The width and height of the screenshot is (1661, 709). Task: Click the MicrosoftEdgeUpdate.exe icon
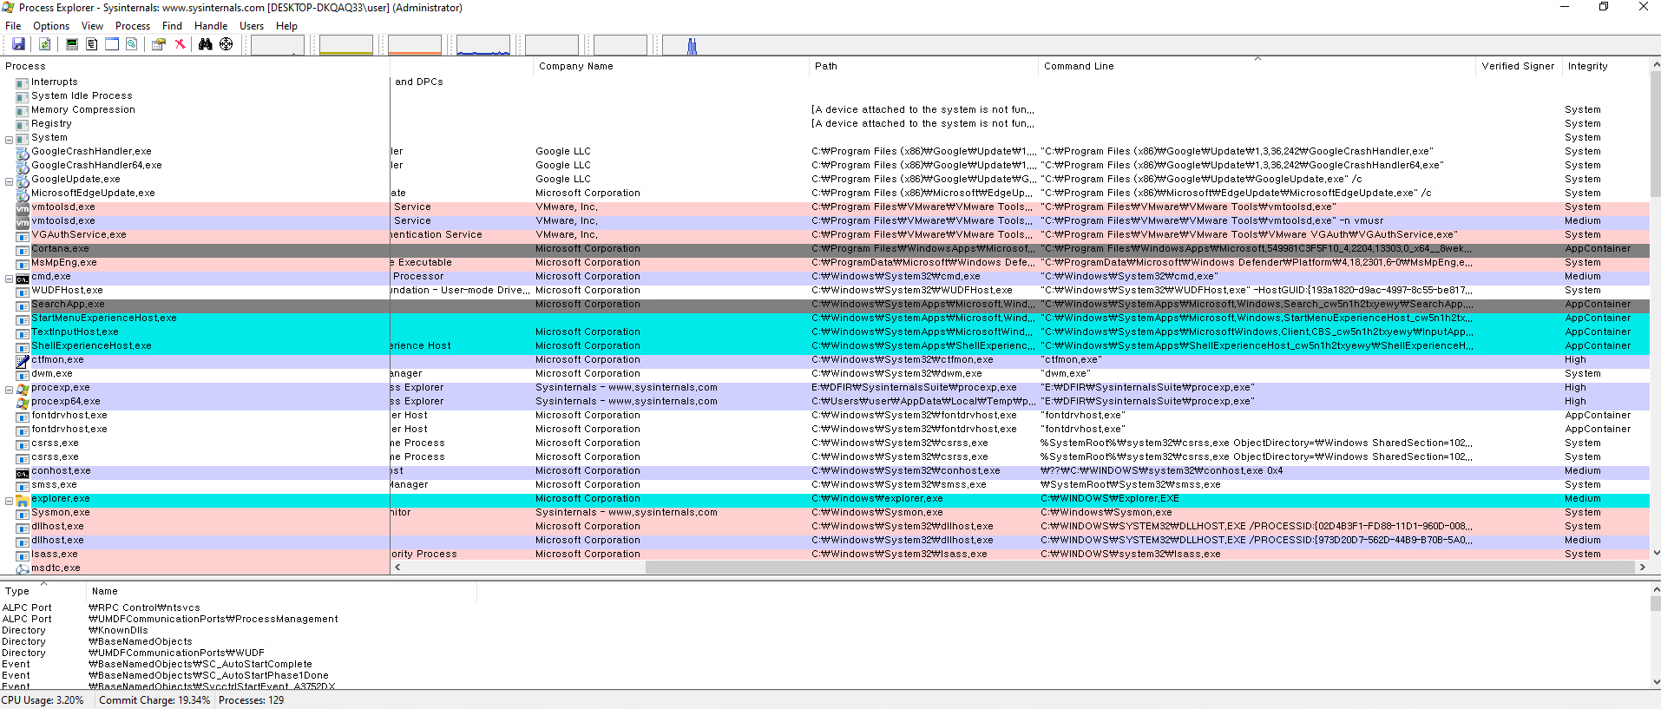tap(23, 194)
